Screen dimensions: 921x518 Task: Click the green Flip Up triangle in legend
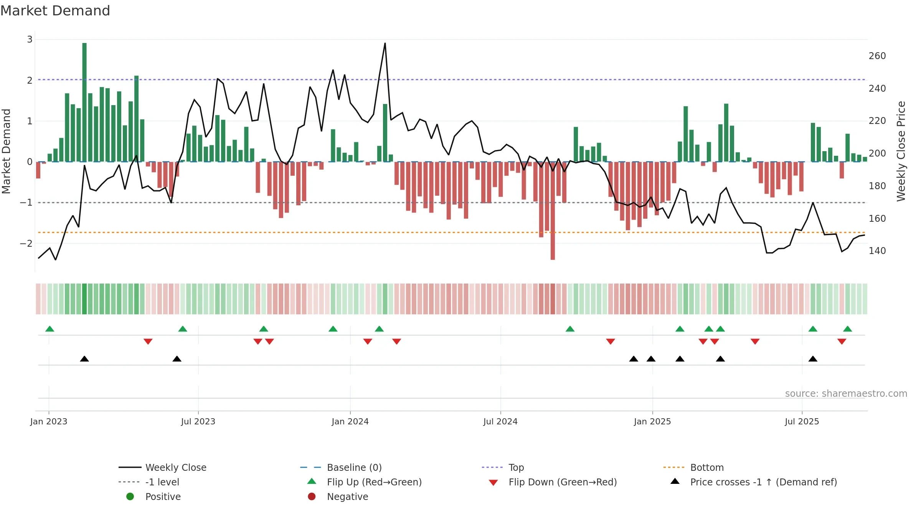coord(312,481)
